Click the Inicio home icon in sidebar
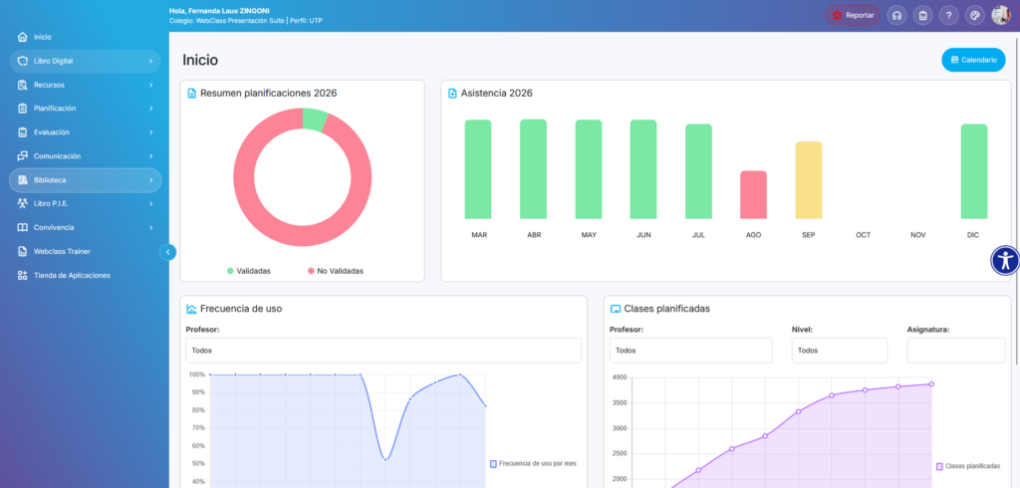The height and width of the screenshot is (488, 1020). [22, 37]
